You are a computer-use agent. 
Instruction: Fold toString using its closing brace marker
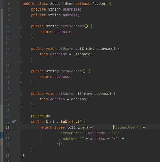[x=21, y=150]
